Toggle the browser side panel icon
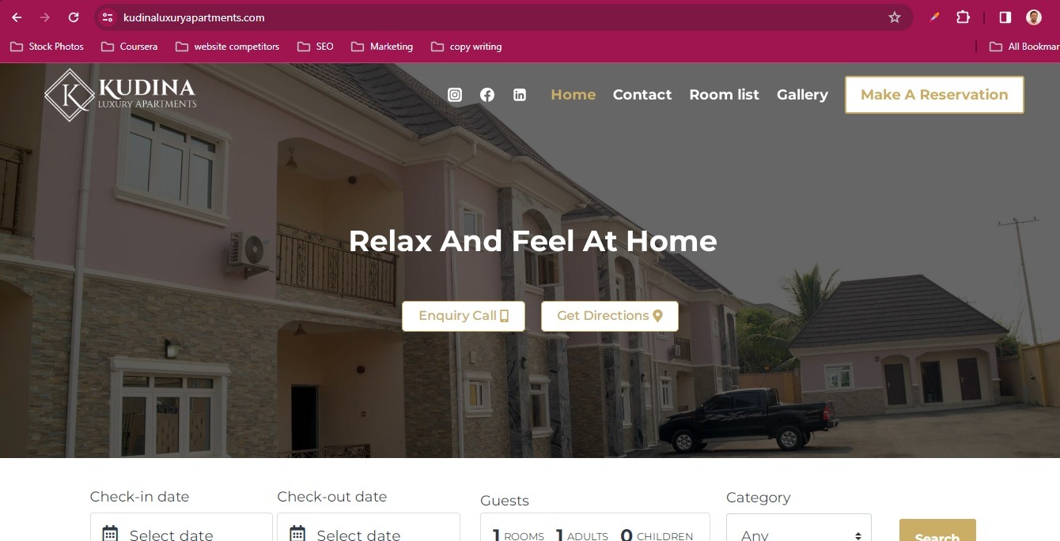The image size is (1060, 541). click(1005, 17)
